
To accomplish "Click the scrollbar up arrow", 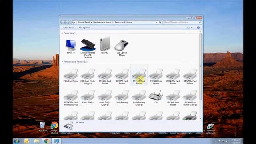I will [201, 32].
